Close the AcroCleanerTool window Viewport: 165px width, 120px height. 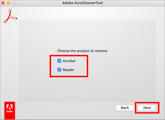click(3, 3)
